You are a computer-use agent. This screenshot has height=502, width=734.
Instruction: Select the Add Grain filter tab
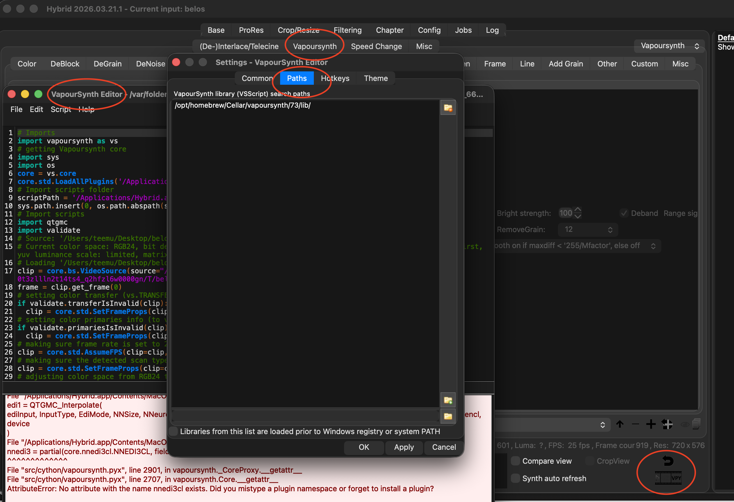[x=565, y=64]
